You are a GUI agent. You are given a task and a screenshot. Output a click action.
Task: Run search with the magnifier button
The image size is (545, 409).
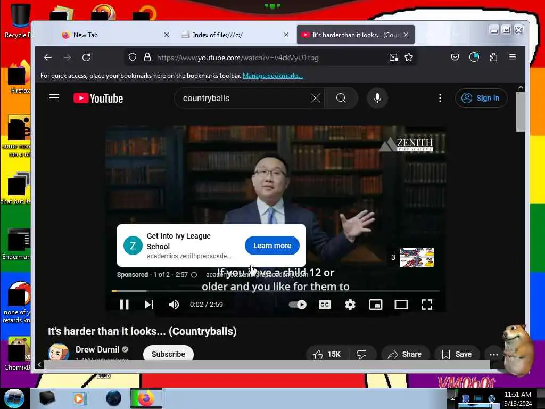[x=341, y=98]
